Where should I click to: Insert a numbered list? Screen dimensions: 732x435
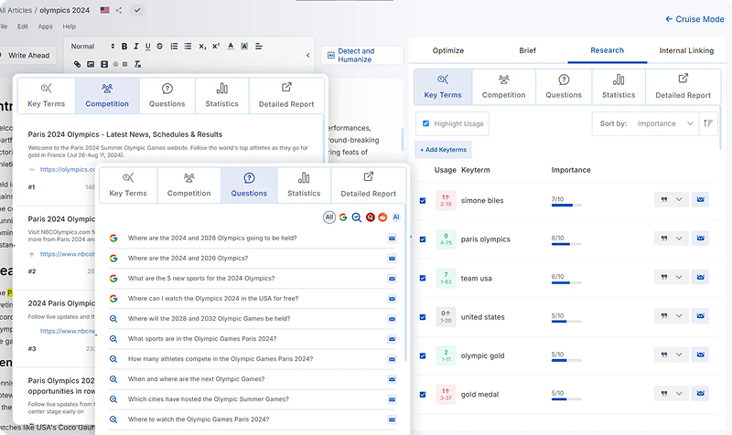[174, 47]
